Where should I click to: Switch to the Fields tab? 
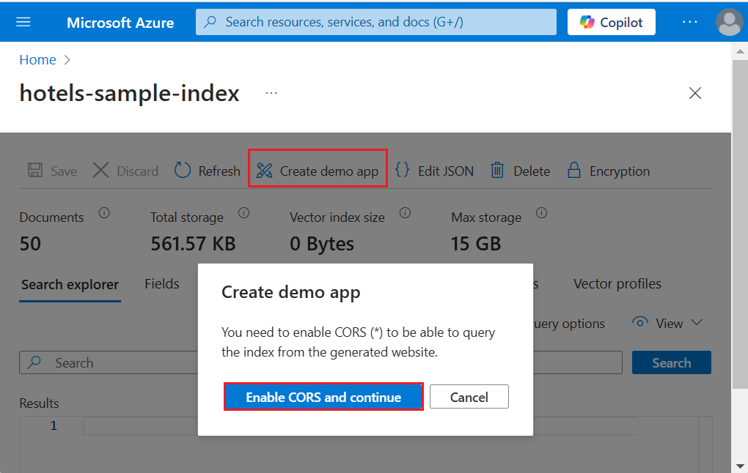coord(162,284)
